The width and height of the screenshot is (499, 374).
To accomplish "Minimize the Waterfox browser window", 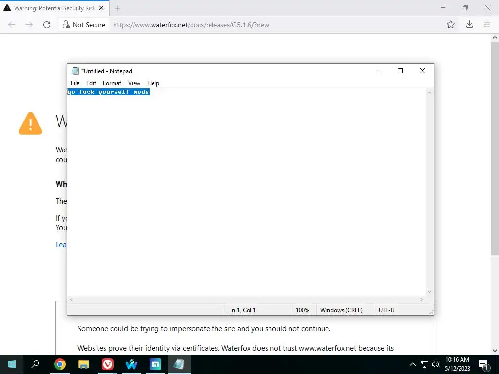I will pyautogui.click(x=443, y=8).
